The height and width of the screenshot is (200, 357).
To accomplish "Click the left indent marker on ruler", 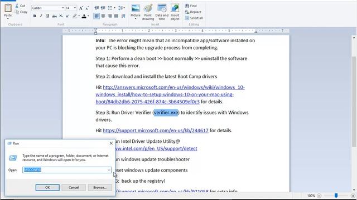I will pyautogui.click(x=95, y=32).
